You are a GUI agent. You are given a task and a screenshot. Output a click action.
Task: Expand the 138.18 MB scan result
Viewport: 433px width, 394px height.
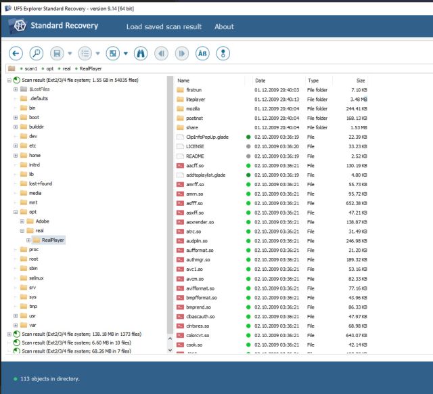pyautogui.click(x=9, y=334)
